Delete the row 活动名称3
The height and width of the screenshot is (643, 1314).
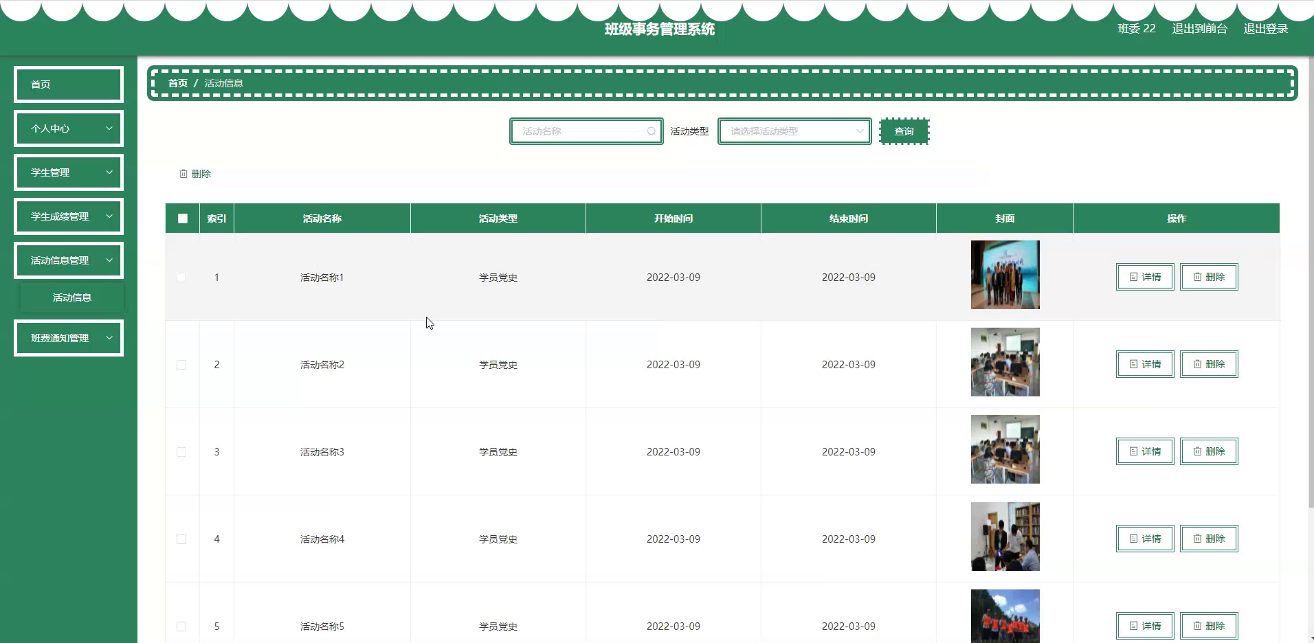pos(1209,451)
